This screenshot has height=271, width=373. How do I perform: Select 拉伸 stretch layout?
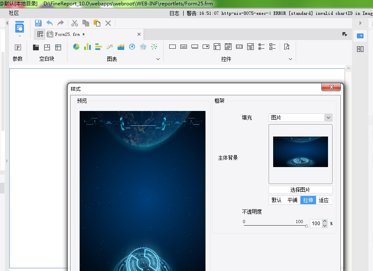308,200
